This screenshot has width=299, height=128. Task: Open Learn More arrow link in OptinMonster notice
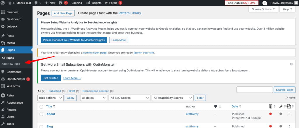click(72, 78)
